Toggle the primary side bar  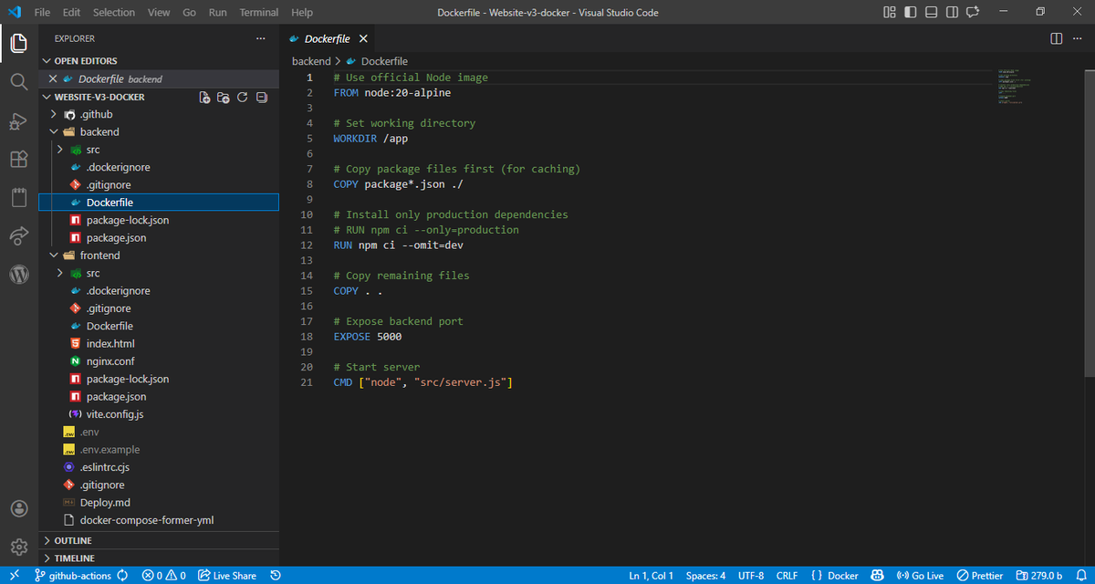click(x=911, y=12)
